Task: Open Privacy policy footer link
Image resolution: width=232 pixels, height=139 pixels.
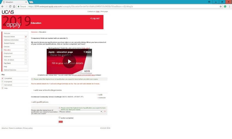Action: tap(28, 128)
